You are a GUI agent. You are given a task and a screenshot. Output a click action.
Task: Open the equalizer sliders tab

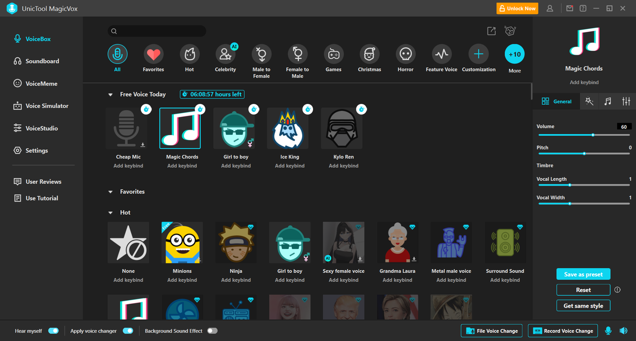pos(626,101)
